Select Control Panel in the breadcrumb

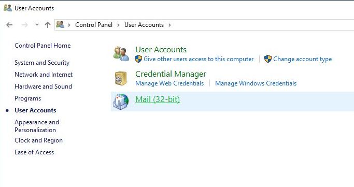[94, 25]
